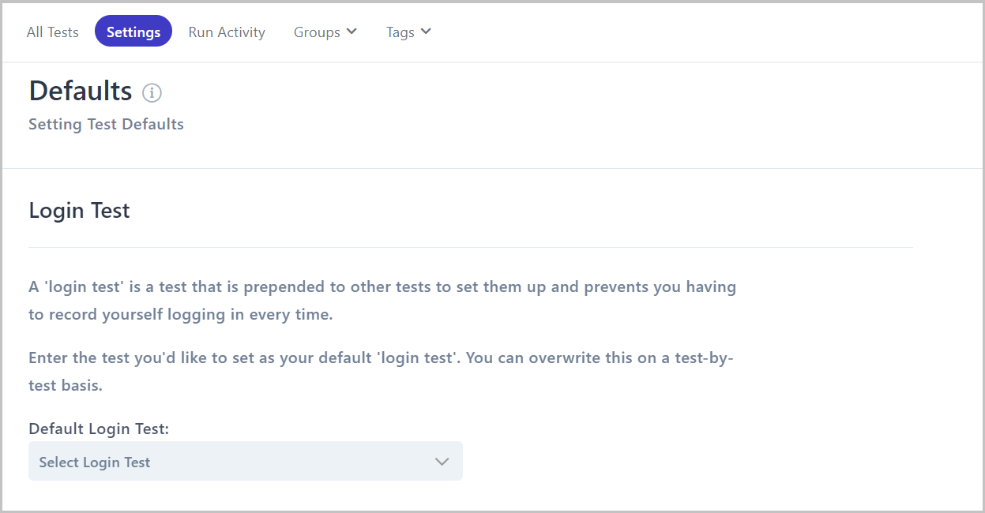The width and height of the screenshot is (985, 513).
Task: Switch to the All Tests tab
Action: (53, 32)
